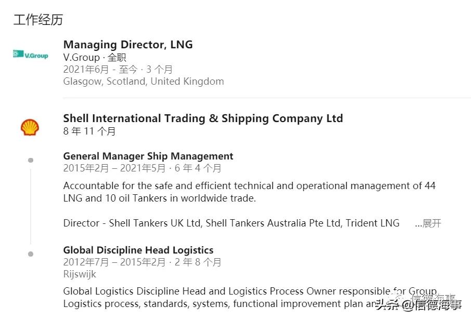
Task: Open Shell International Trading & Shipping Company Ltd
Action: (203, 118)
